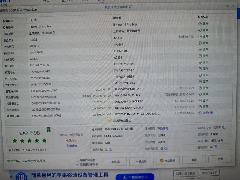Click the check icon in the 销售地区 row
Viewport: 240px width, 180px height.
pyautogui.click(x=200, y=50)
